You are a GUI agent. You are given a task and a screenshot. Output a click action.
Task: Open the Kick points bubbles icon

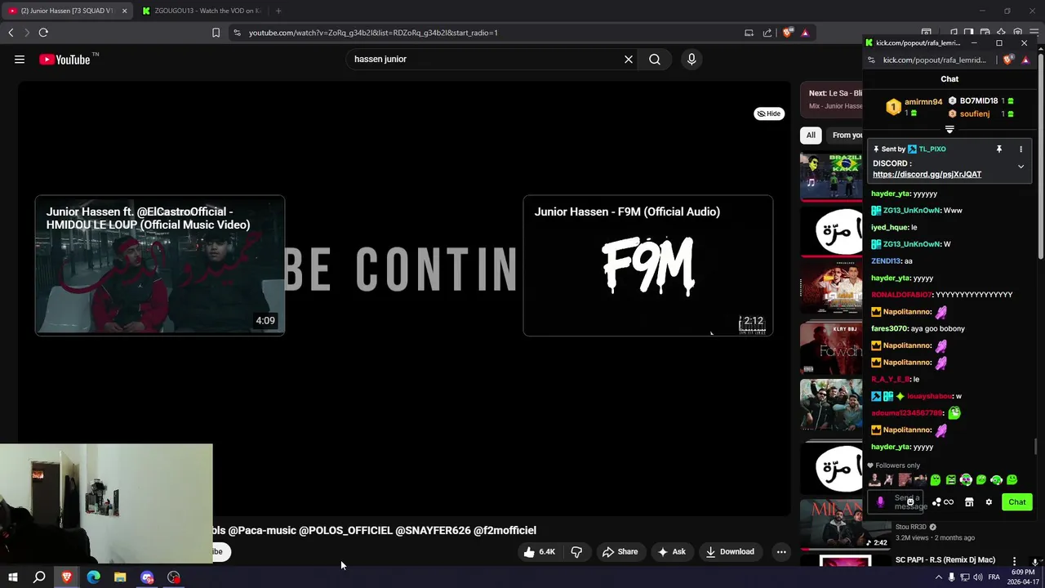pyautogui.click(x=936, y=502)
